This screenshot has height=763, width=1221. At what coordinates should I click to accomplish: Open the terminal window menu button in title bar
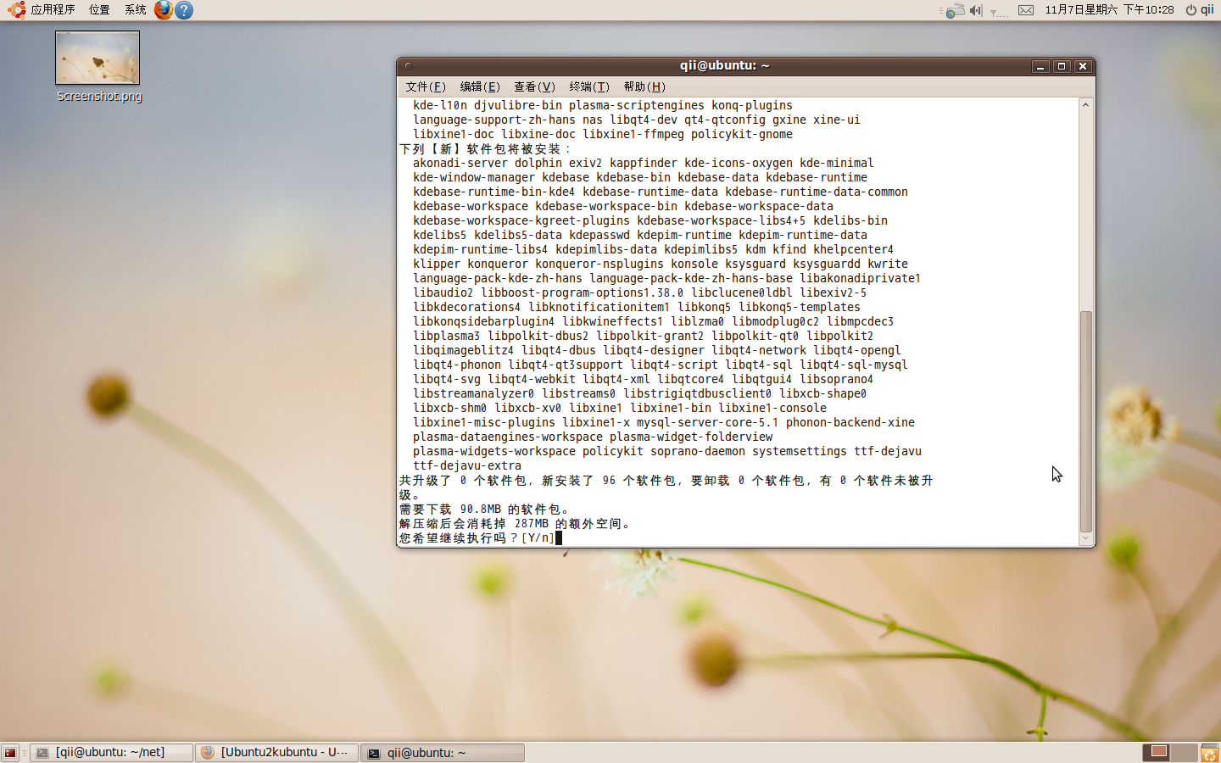(x=408, y=65)
